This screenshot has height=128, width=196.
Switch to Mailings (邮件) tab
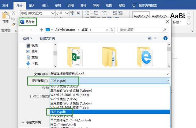(84, 5)
